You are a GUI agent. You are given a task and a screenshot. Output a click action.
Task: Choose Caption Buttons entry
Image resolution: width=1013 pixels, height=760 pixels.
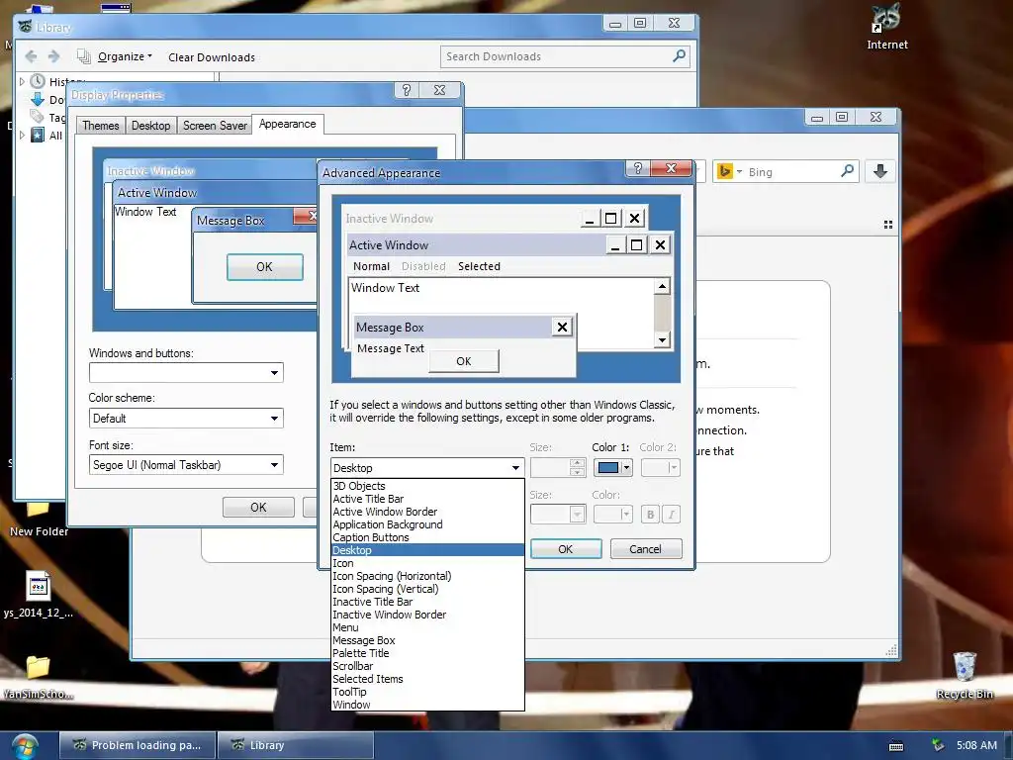point(427,537)
